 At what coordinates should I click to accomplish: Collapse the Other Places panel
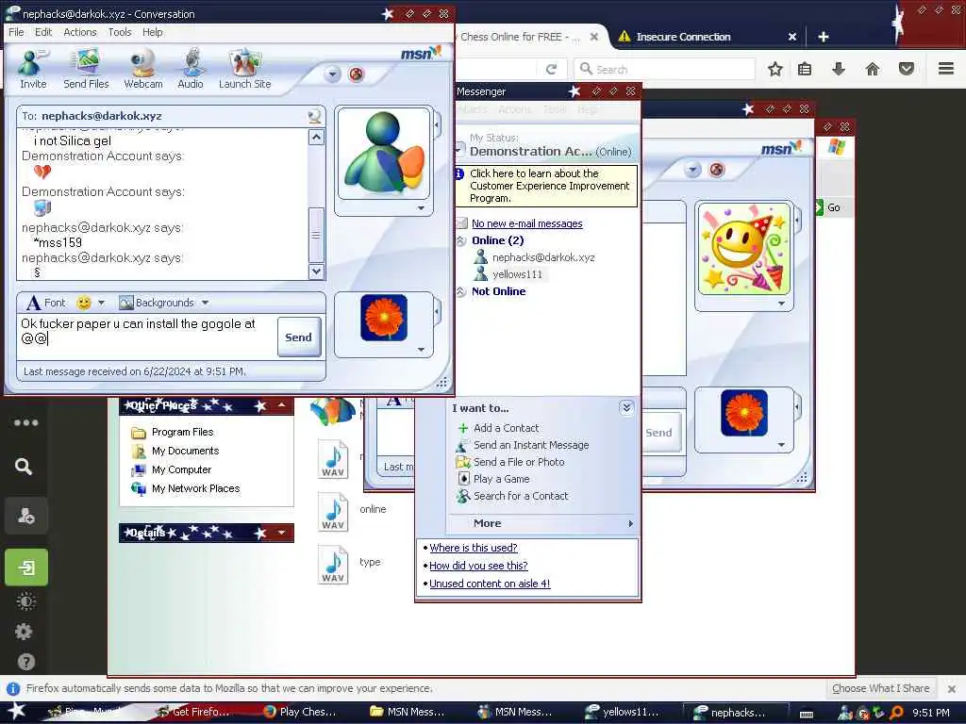coord(281,405)
